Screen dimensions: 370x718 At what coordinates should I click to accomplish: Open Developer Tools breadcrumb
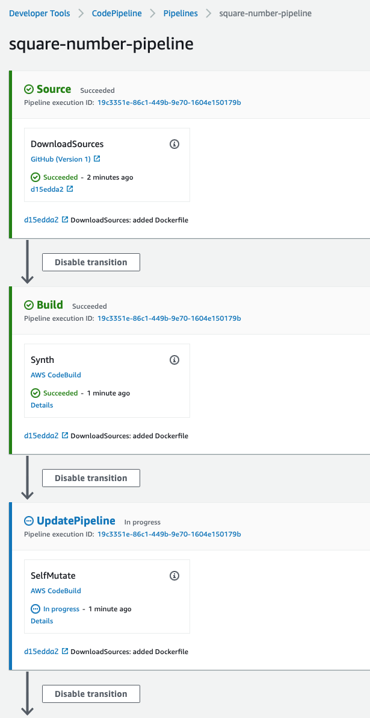pos(40,13)
